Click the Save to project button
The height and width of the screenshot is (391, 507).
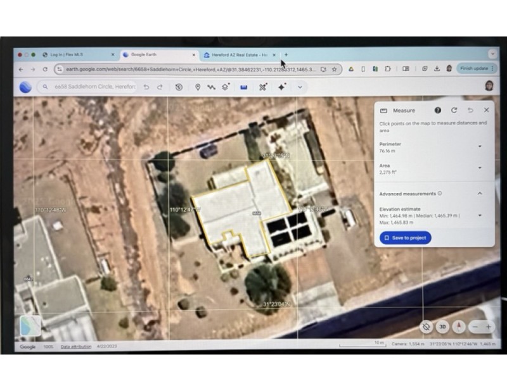point(405,237)
